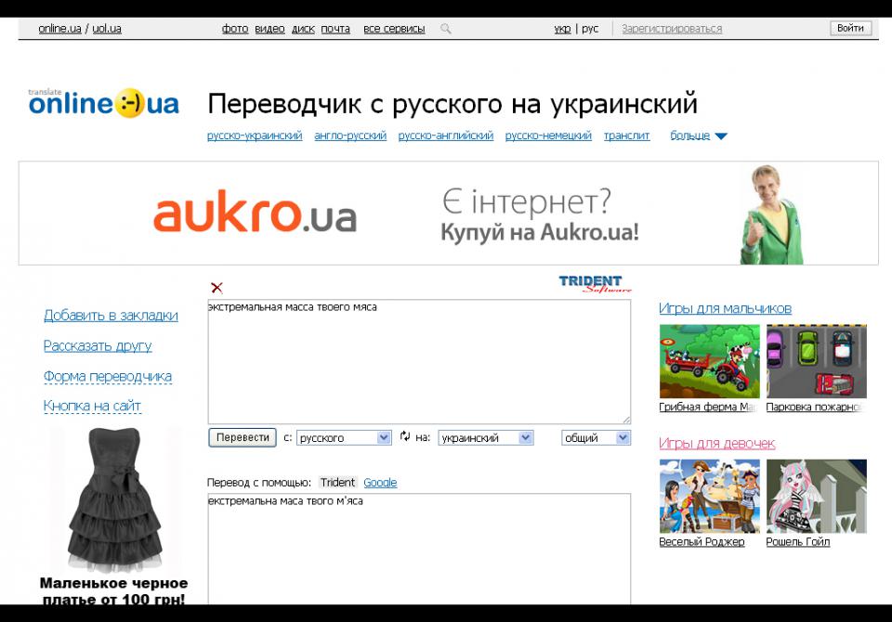
Task: Open the англо-русский translator link
Action: [x=350, y=136]
